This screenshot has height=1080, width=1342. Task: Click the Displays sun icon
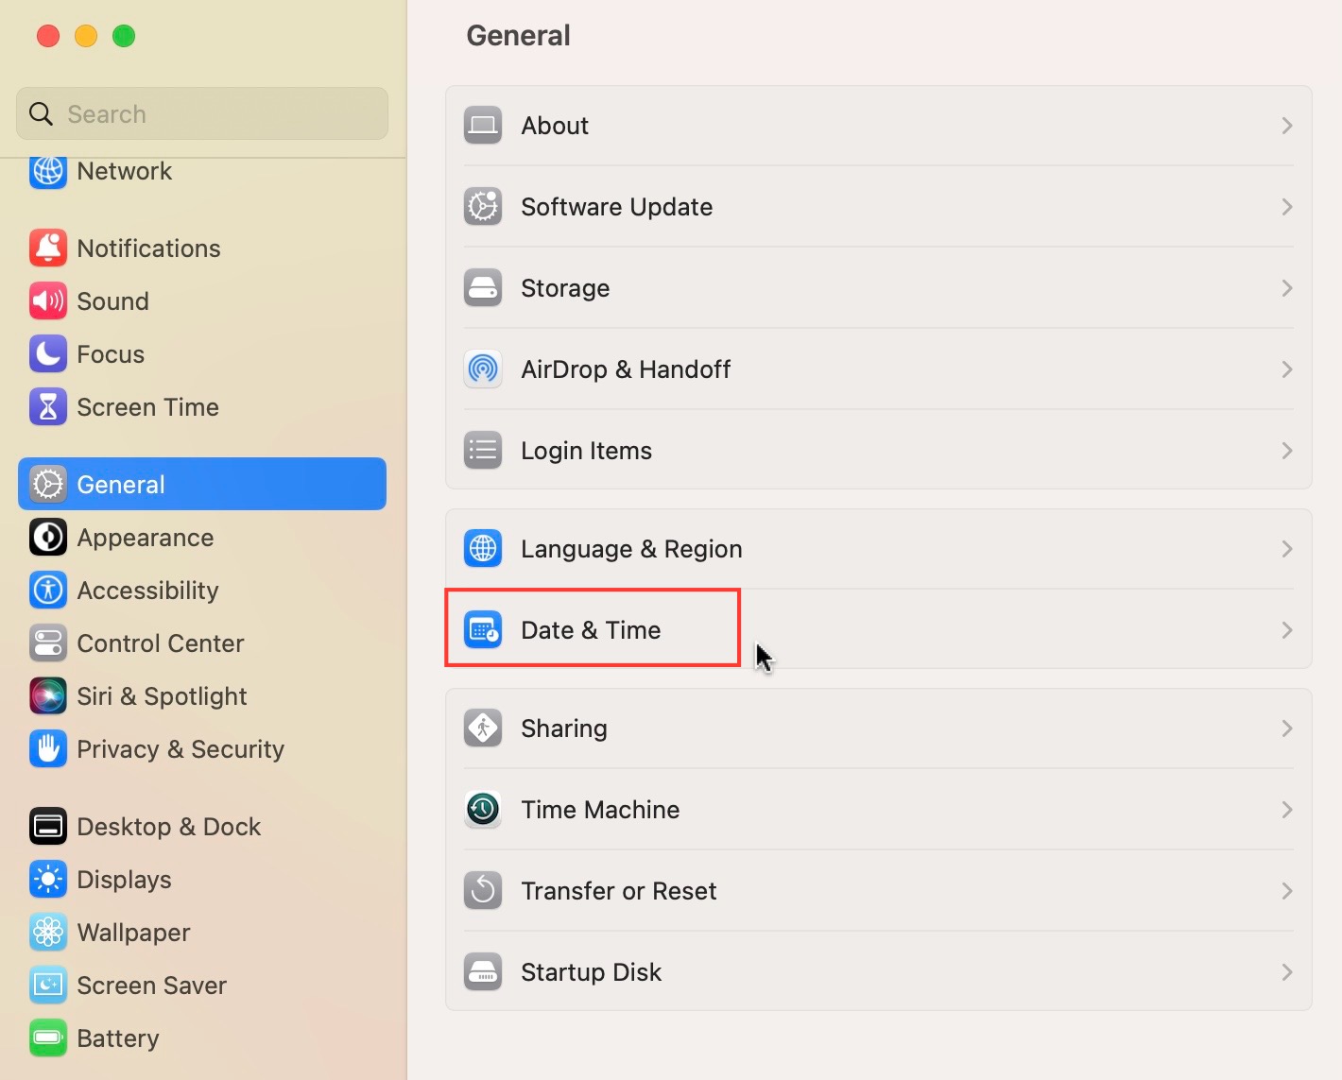pyautogui.click(x=48, y=880)
